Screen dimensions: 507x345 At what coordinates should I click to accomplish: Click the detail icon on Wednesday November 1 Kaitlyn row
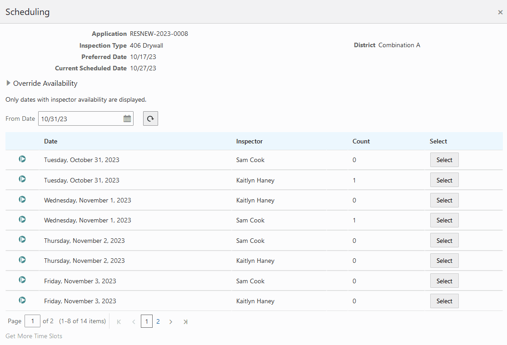[22, 199]
